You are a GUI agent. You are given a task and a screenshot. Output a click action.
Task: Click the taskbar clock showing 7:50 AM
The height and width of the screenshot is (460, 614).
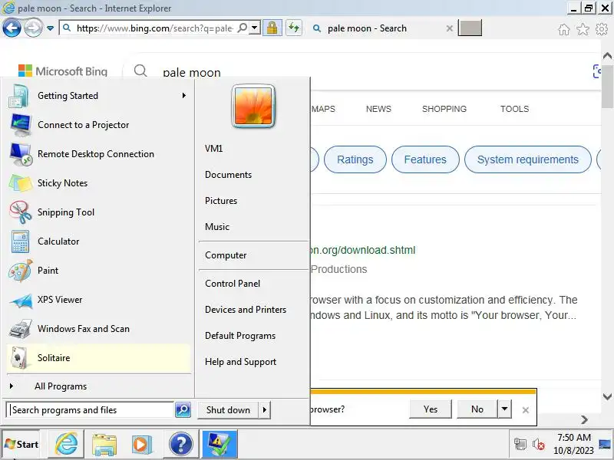(573, 444)
